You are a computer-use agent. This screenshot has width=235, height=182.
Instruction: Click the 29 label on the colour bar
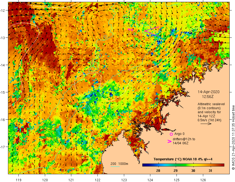[175, 170]
